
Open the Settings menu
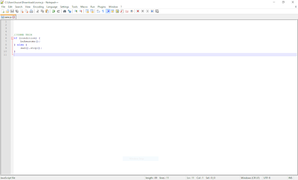click(64, 7)
